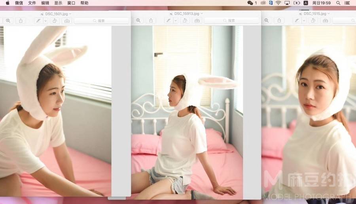Expand pen options arrow in DSC_15913.jpg window

pyautogui.click(x=176, y=20)
